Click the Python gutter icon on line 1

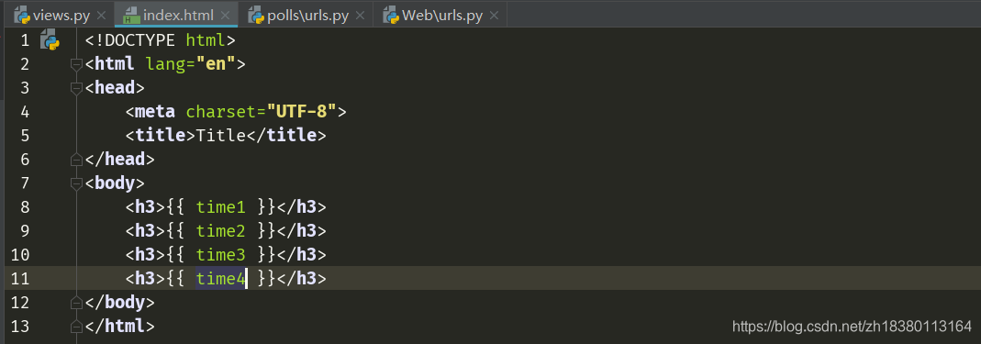coord(50,41)
